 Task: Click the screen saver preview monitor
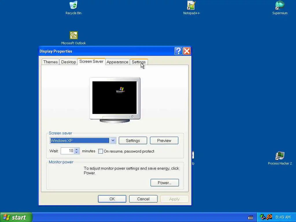pos(115,100)
